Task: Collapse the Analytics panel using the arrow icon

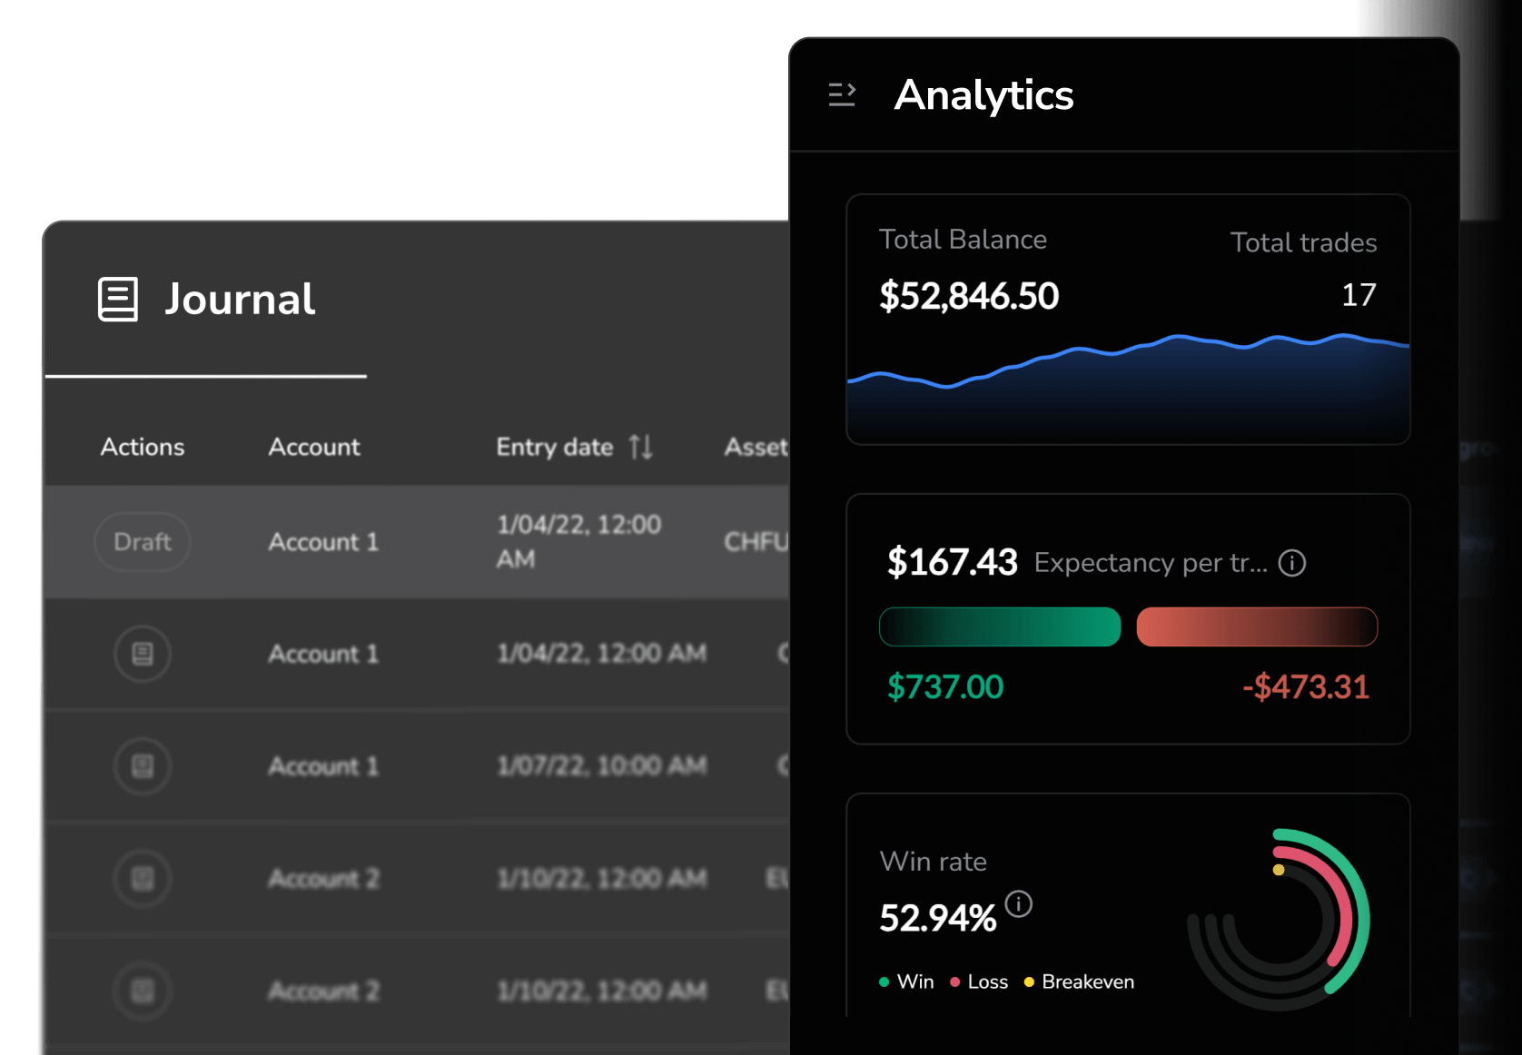Action: (842, 94)
